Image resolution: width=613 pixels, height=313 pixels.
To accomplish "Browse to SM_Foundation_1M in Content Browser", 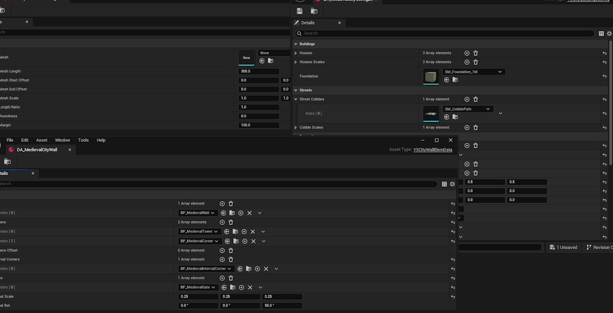I will click(x=455, y=80).
